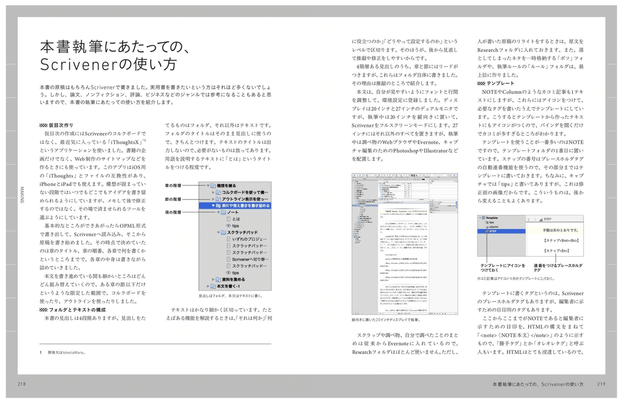Expand the アウトライン表示を使っ… folder triangle
Viewport: 625px width, 404px height.
point(213,199)
